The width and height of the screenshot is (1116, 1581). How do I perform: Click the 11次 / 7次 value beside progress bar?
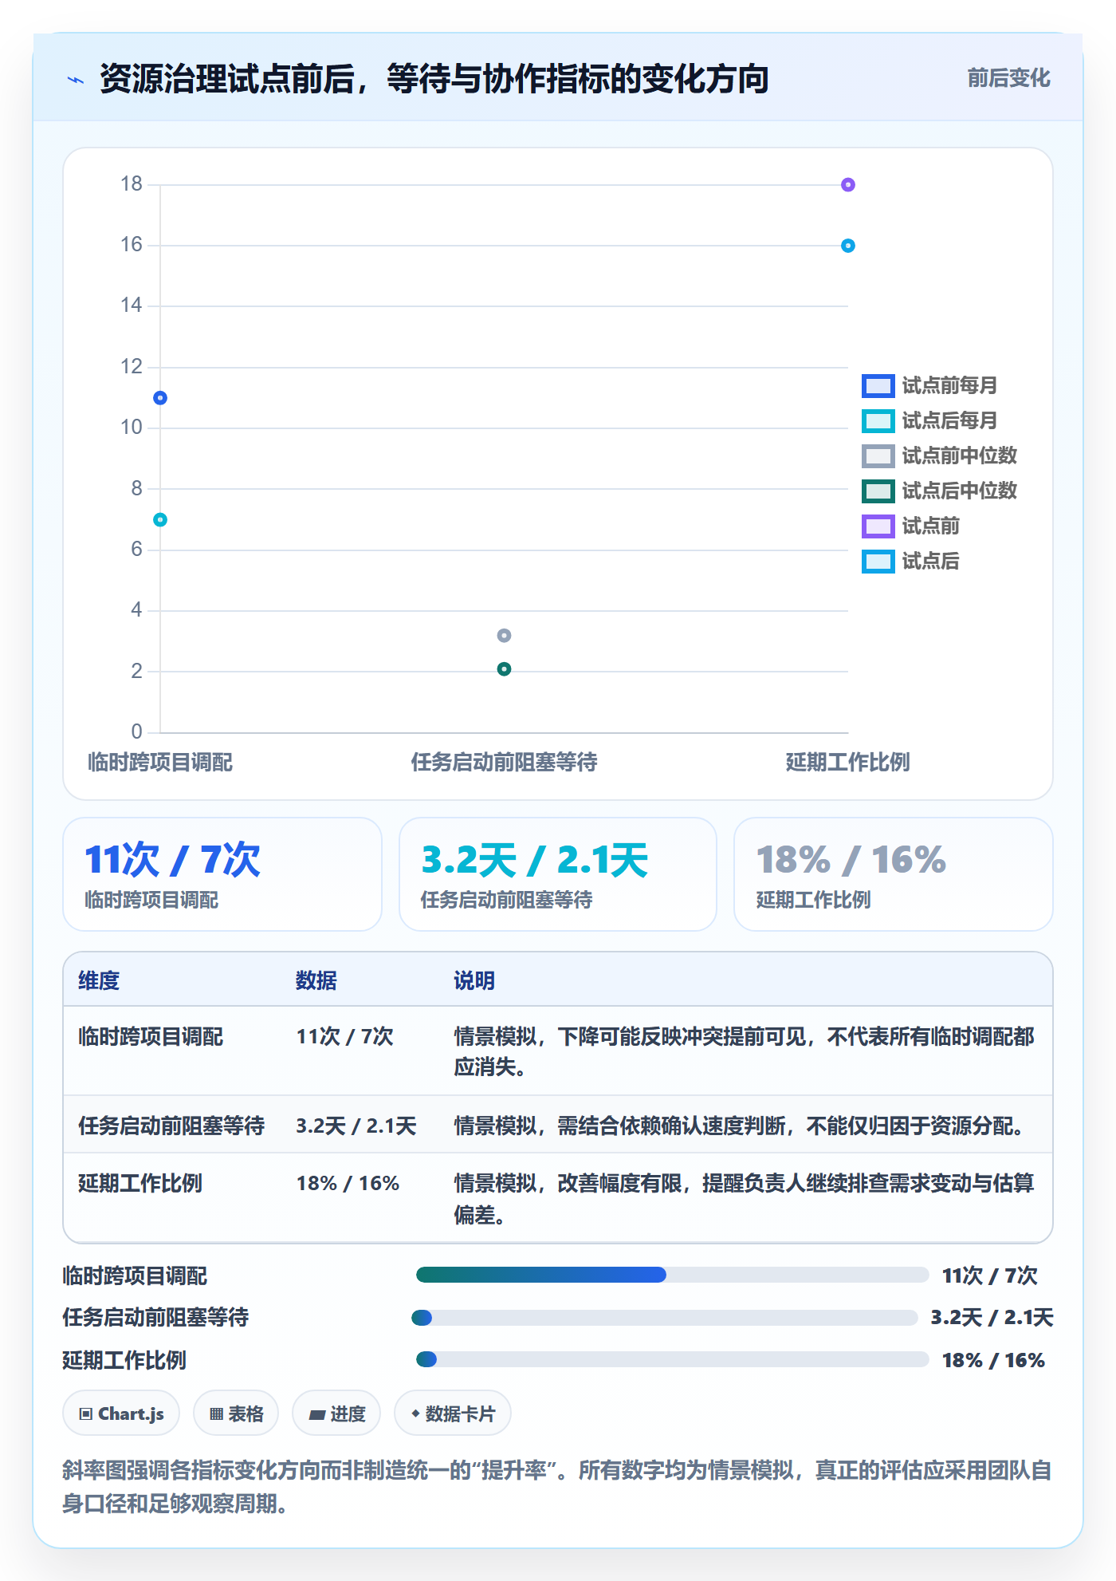(x=990, y=1276)
